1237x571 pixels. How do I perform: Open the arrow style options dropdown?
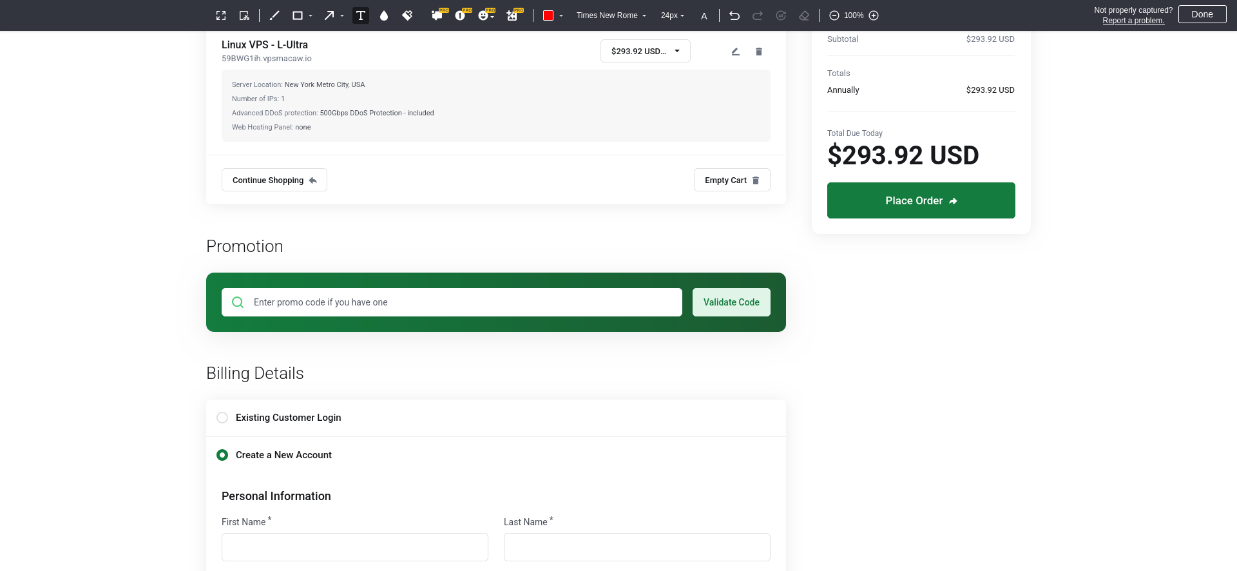tap(342, 15)
